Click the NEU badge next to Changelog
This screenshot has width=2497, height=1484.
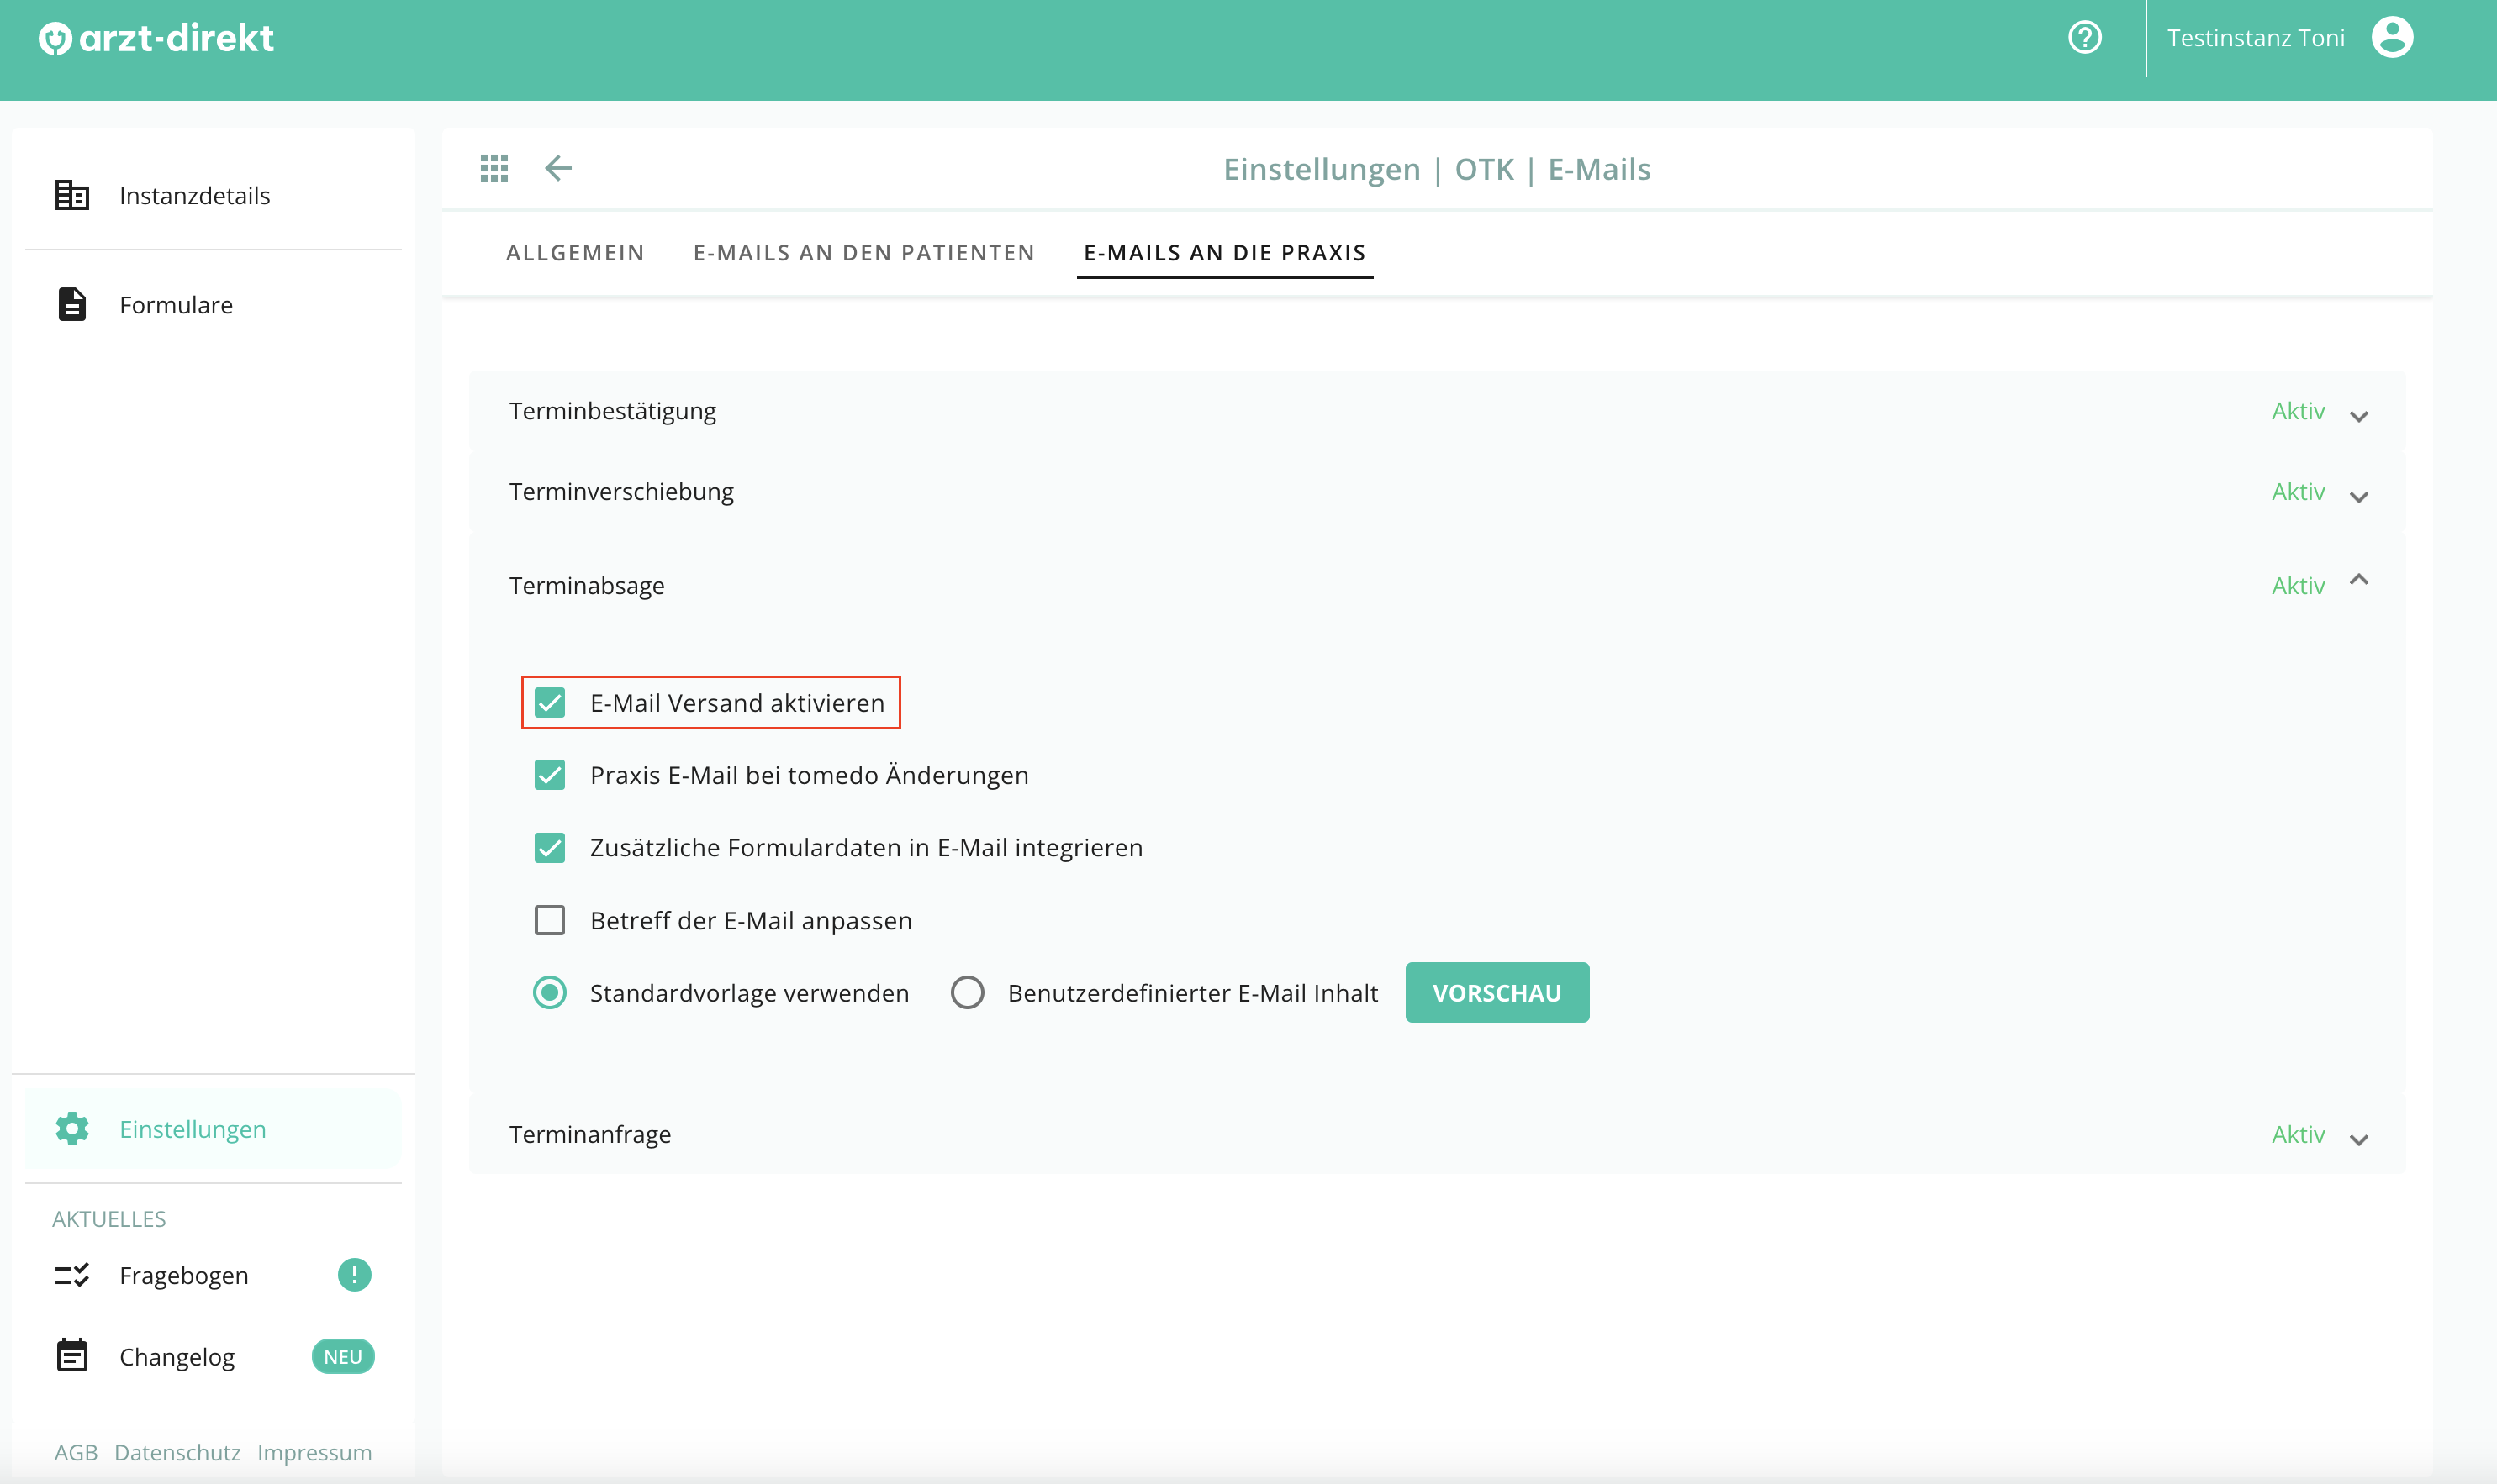point(343,1357)
